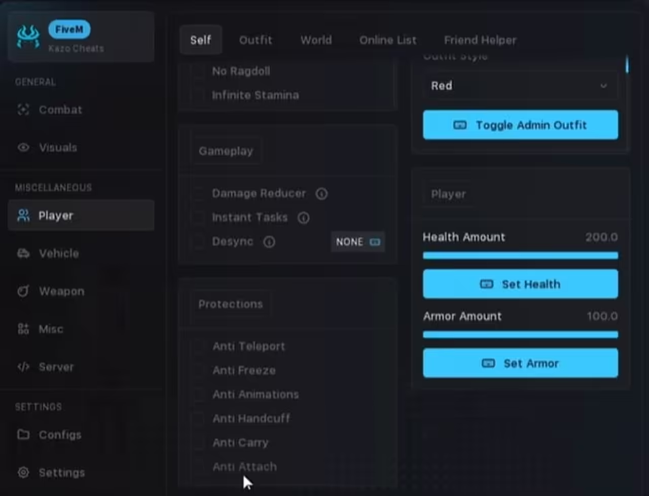The width and height of the screenshot is (649, 496).
Task: Switch to the Online List tab
Action: coord(388,40)
